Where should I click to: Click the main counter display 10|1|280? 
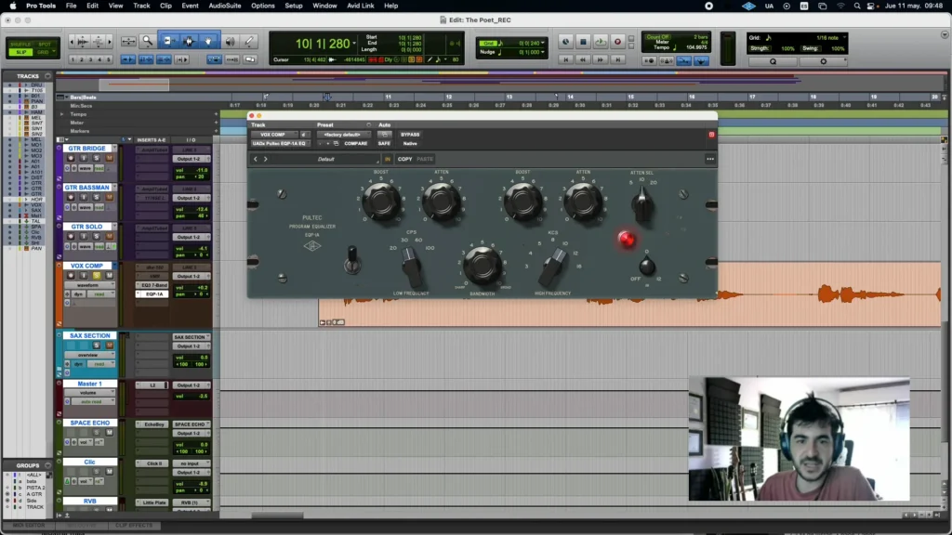(x=323, y=44)
